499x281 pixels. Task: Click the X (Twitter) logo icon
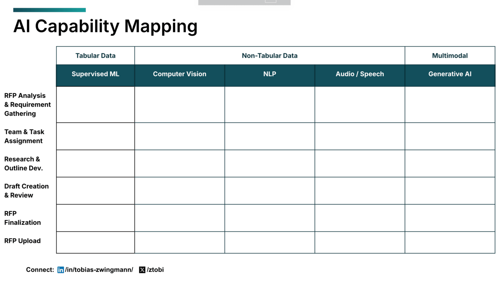coord(142,270)
